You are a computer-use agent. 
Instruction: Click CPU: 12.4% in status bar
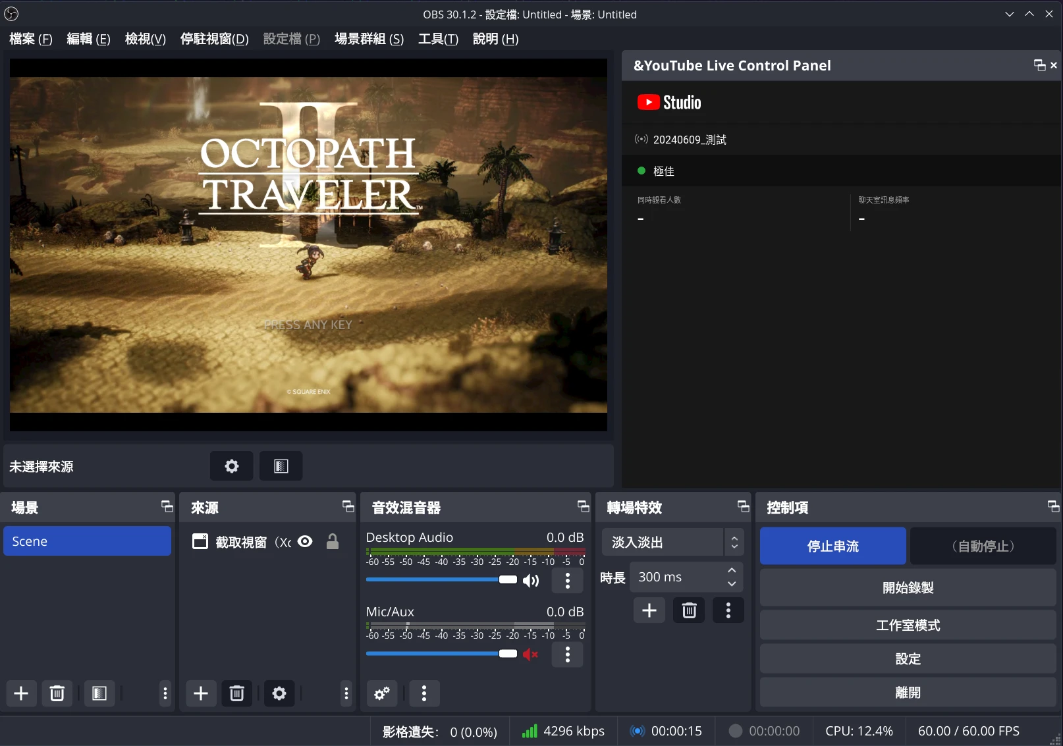click(x=859, y=731)
